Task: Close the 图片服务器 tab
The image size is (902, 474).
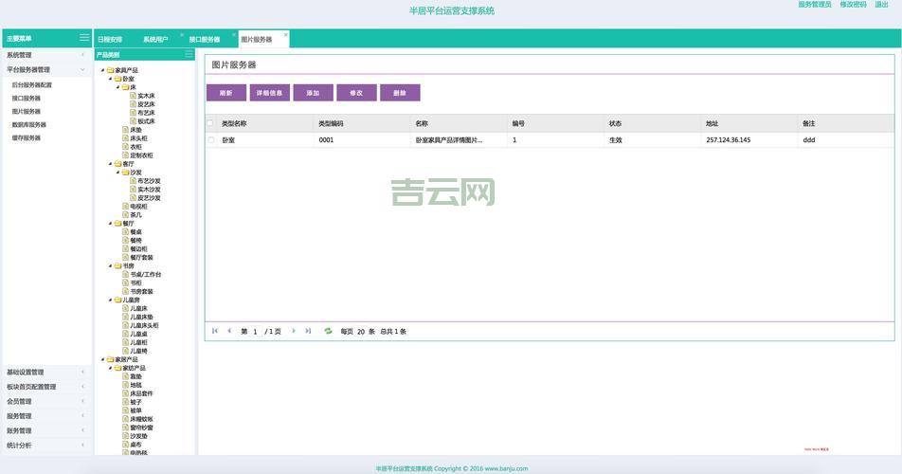Action: (286, 35)
